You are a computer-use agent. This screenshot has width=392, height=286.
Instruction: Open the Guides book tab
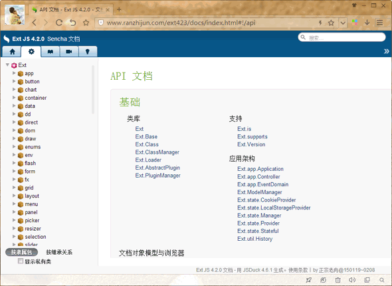pos(50,51)
